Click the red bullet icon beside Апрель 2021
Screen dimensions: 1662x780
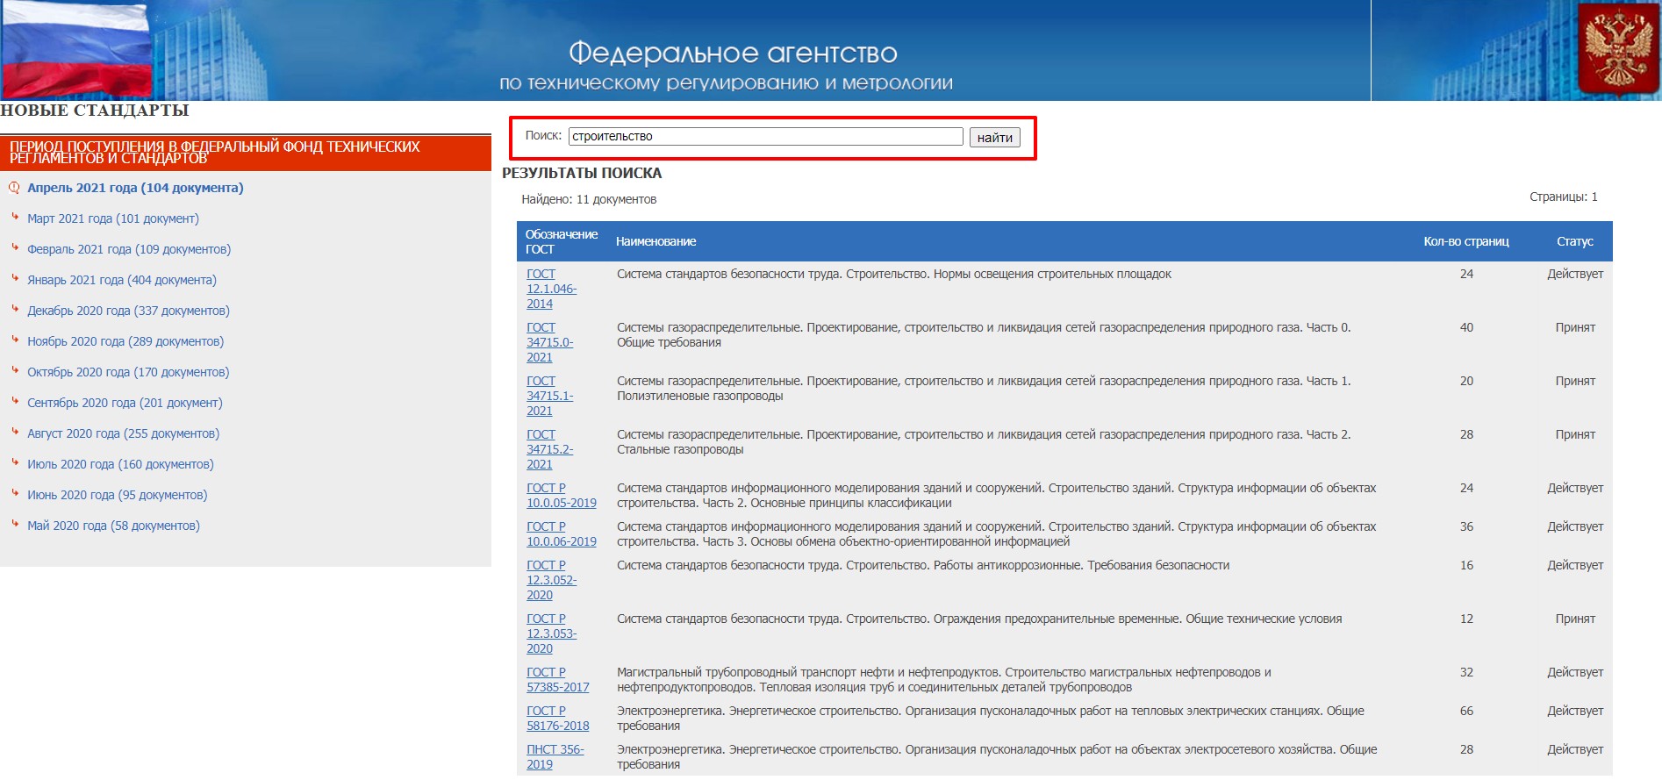tap(14, 188)
